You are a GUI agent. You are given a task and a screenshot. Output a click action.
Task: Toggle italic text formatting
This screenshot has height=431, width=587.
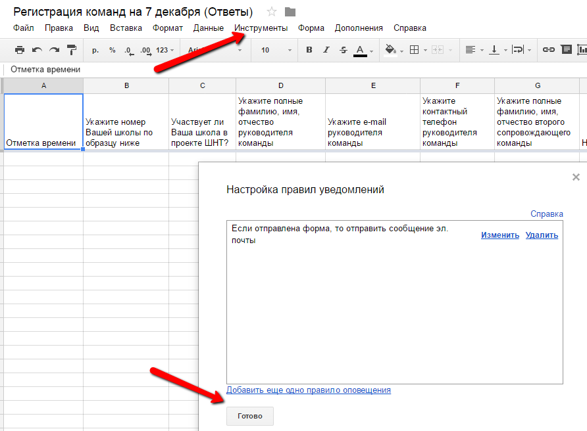(x=326, y=50)
